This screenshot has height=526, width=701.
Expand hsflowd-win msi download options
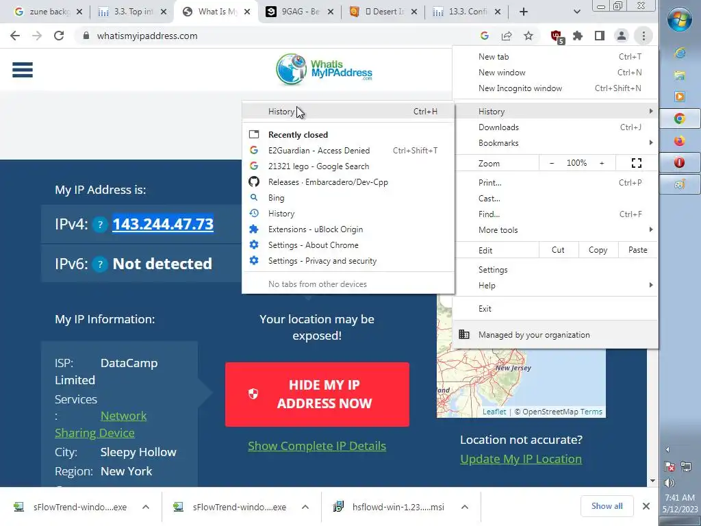coord(465,507)
